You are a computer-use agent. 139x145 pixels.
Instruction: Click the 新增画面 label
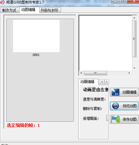(x=91, y=118)
